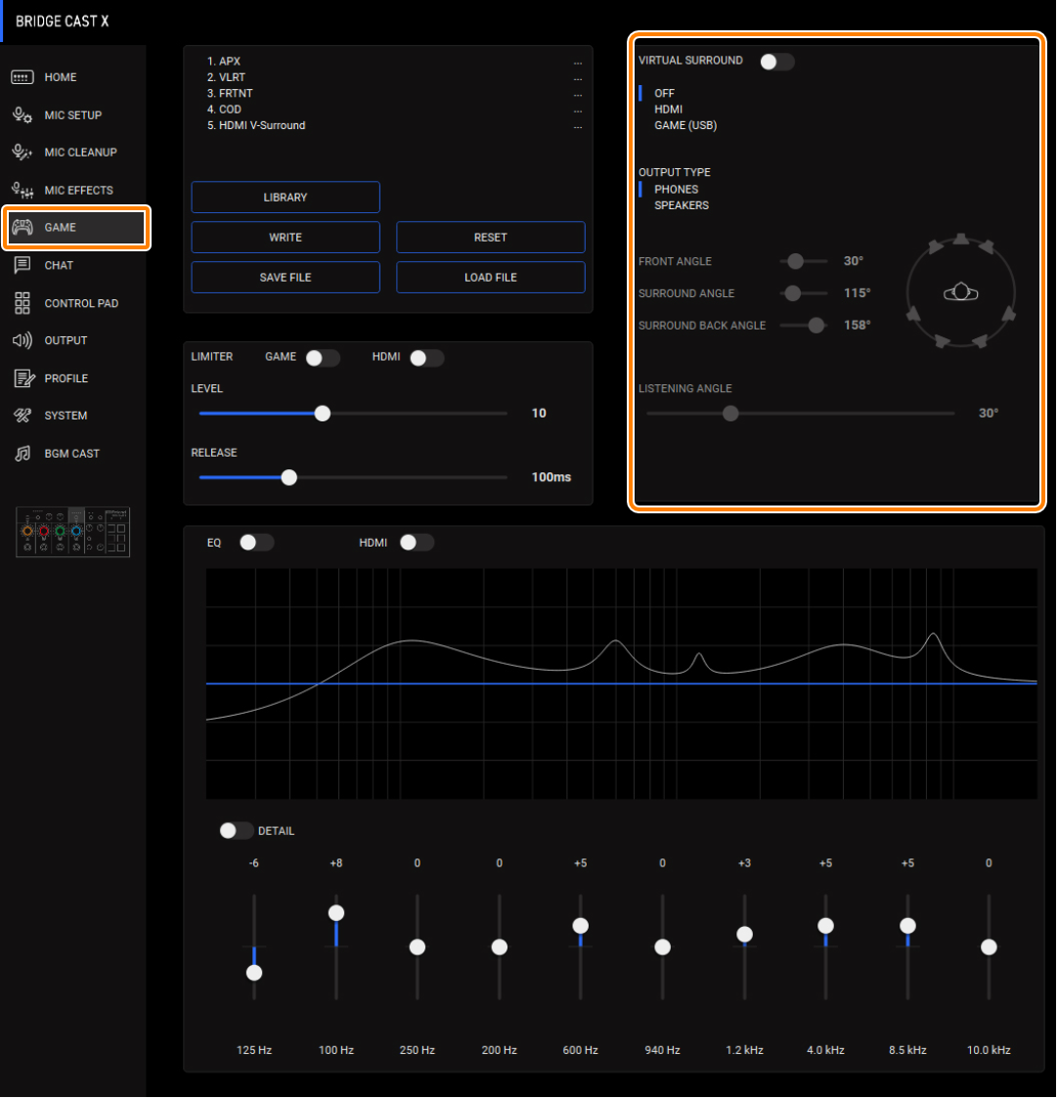
Task: Click the MIC CLEANUP sparkle-mic icon
Action: click(x=22, y=153)
